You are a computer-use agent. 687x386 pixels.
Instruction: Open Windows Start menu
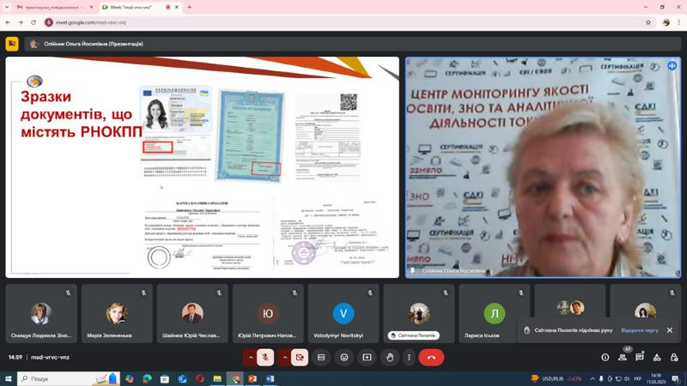point(9,378)
